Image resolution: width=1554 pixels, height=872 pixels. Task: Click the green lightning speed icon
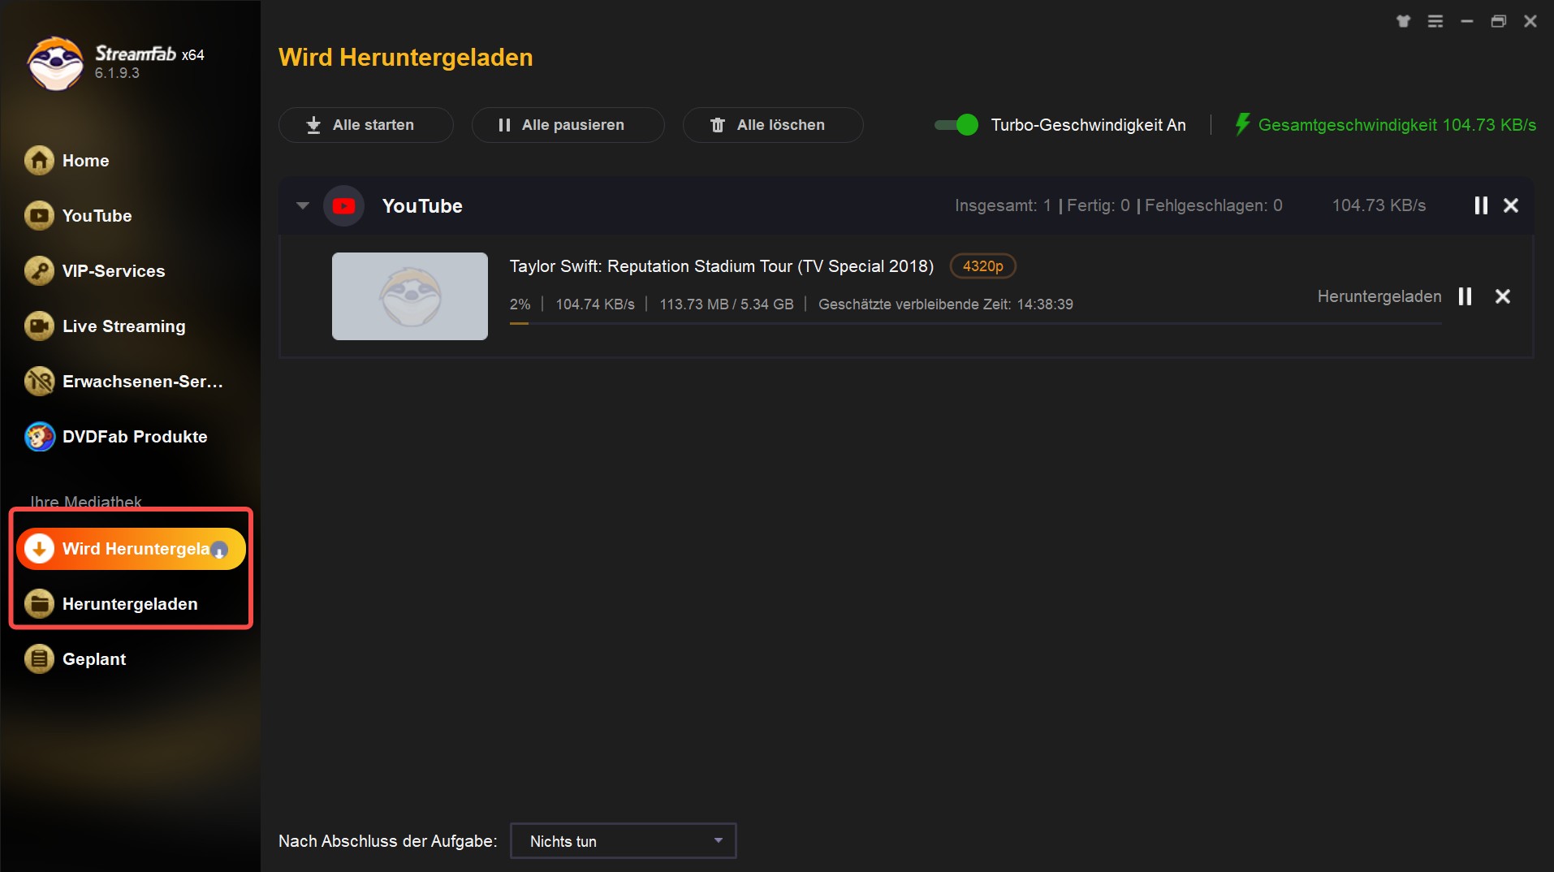pyautogui.click(x=1242, y=125)
